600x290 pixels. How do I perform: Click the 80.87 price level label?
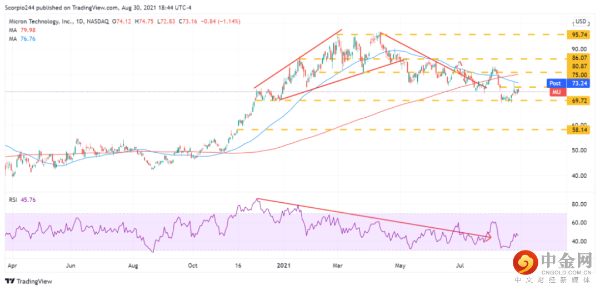pos(579,67)
